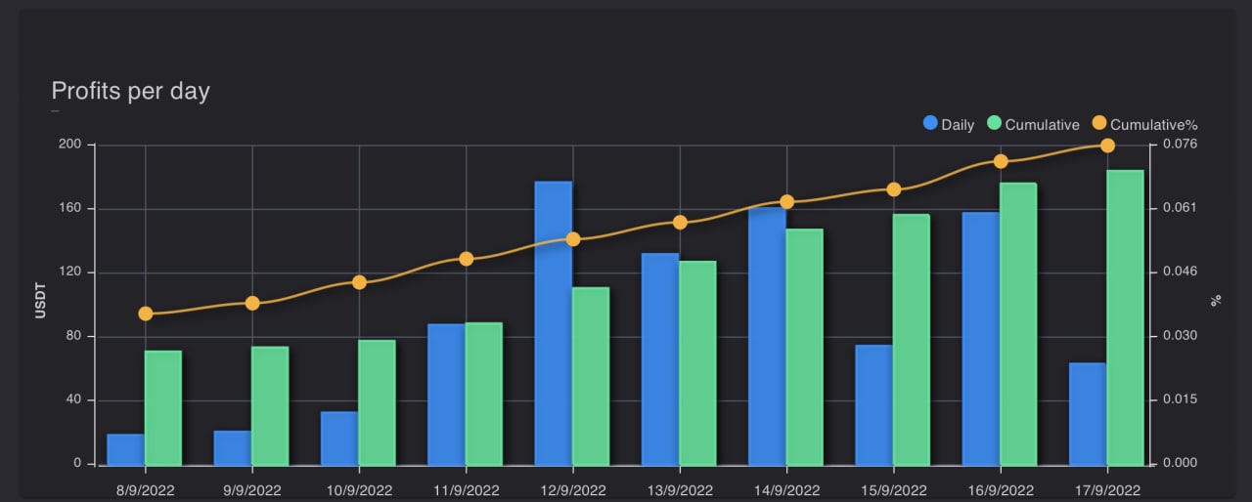Click the blue Daily legend dot

pyautogui.click(x=931, y=124)
